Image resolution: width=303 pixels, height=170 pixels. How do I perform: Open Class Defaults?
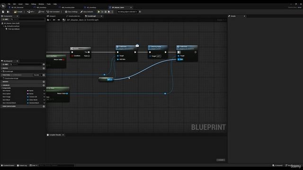[87, 12]
